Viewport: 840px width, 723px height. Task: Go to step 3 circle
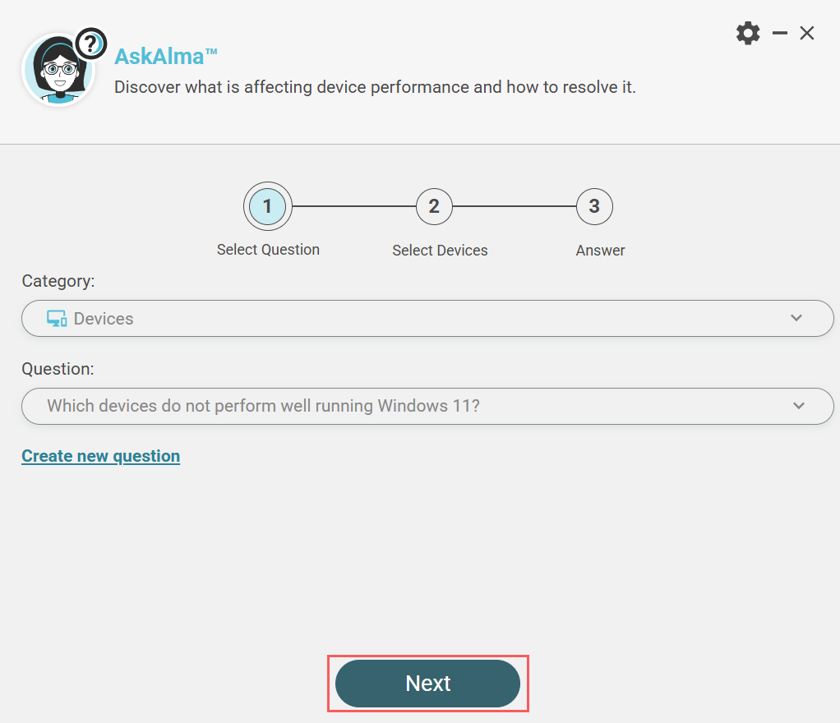point(594,206)
